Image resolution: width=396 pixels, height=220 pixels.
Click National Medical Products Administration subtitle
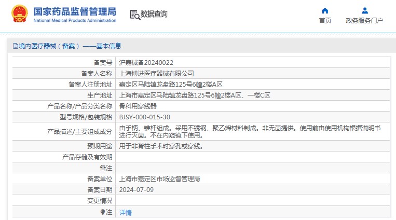coord(75,20)
